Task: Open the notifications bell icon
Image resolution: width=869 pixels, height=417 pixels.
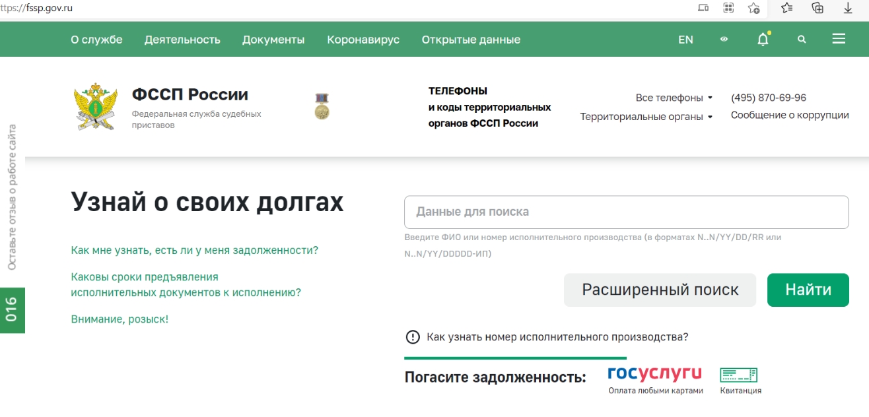Action: (x=763, y=40)
